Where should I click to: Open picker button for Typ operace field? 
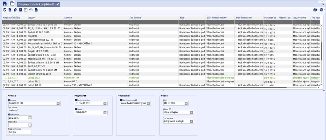191,121
